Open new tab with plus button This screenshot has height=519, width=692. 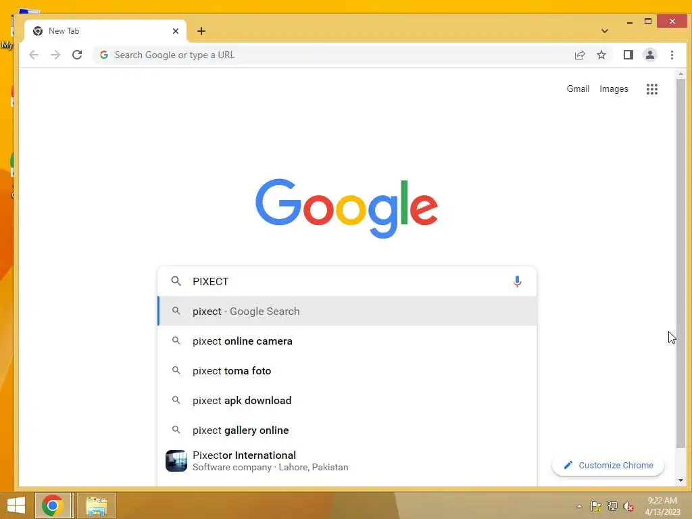[x=201, y=31]
